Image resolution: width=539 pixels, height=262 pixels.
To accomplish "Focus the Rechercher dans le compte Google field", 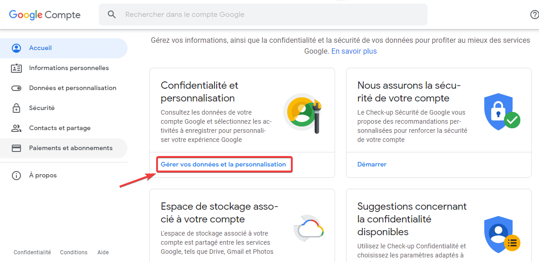I will [x=263, y=15].
